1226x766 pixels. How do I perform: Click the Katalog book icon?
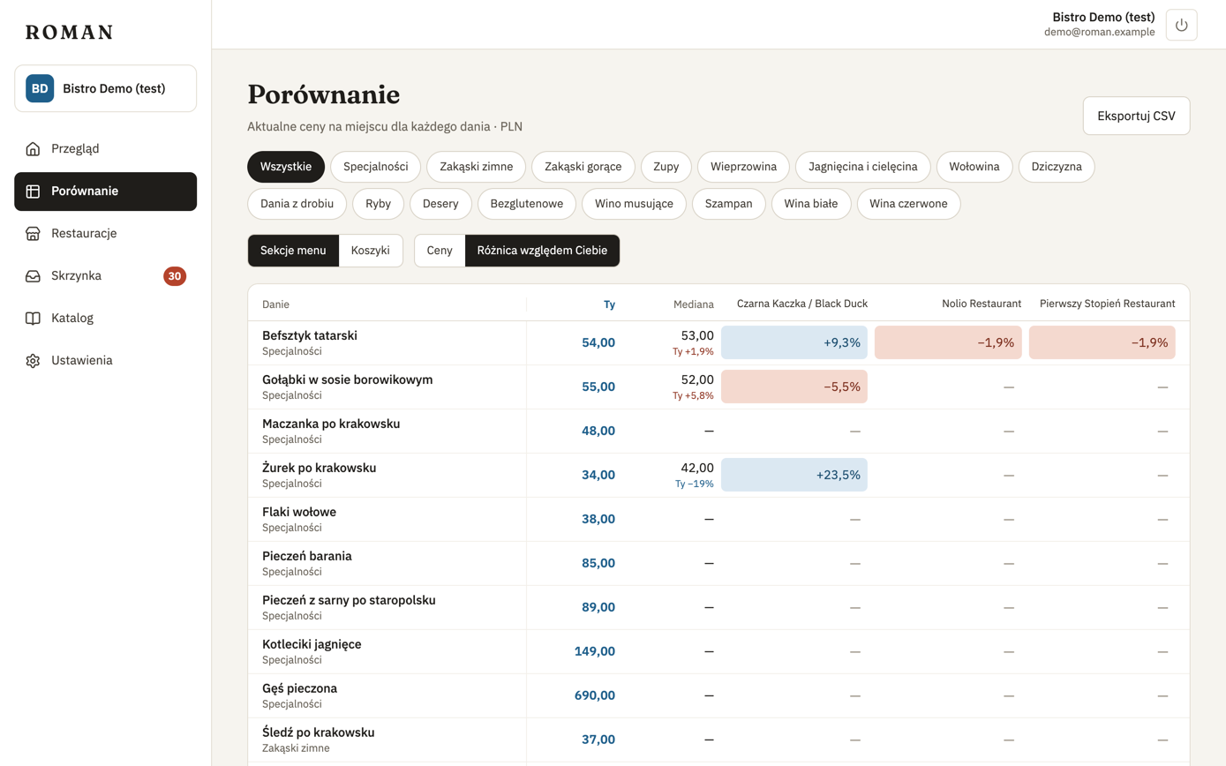coord(33,318)
